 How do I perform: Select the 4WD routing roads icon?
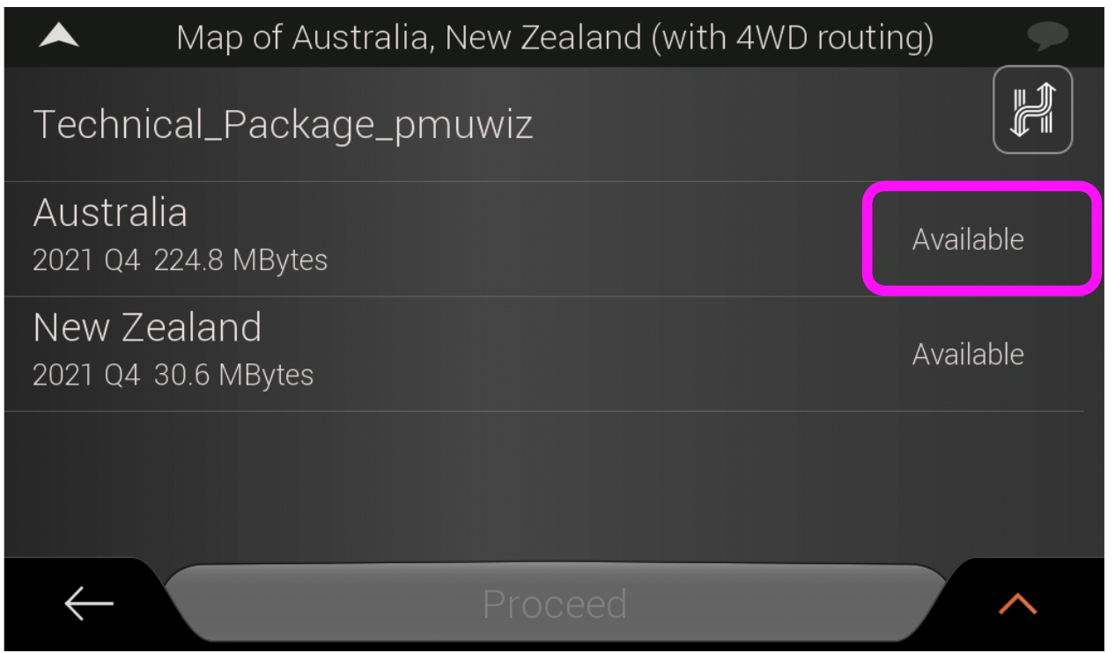[1032, 110]
